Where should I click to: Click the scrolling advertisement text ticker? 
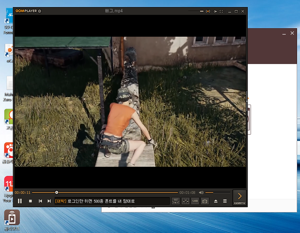[112, 201]
